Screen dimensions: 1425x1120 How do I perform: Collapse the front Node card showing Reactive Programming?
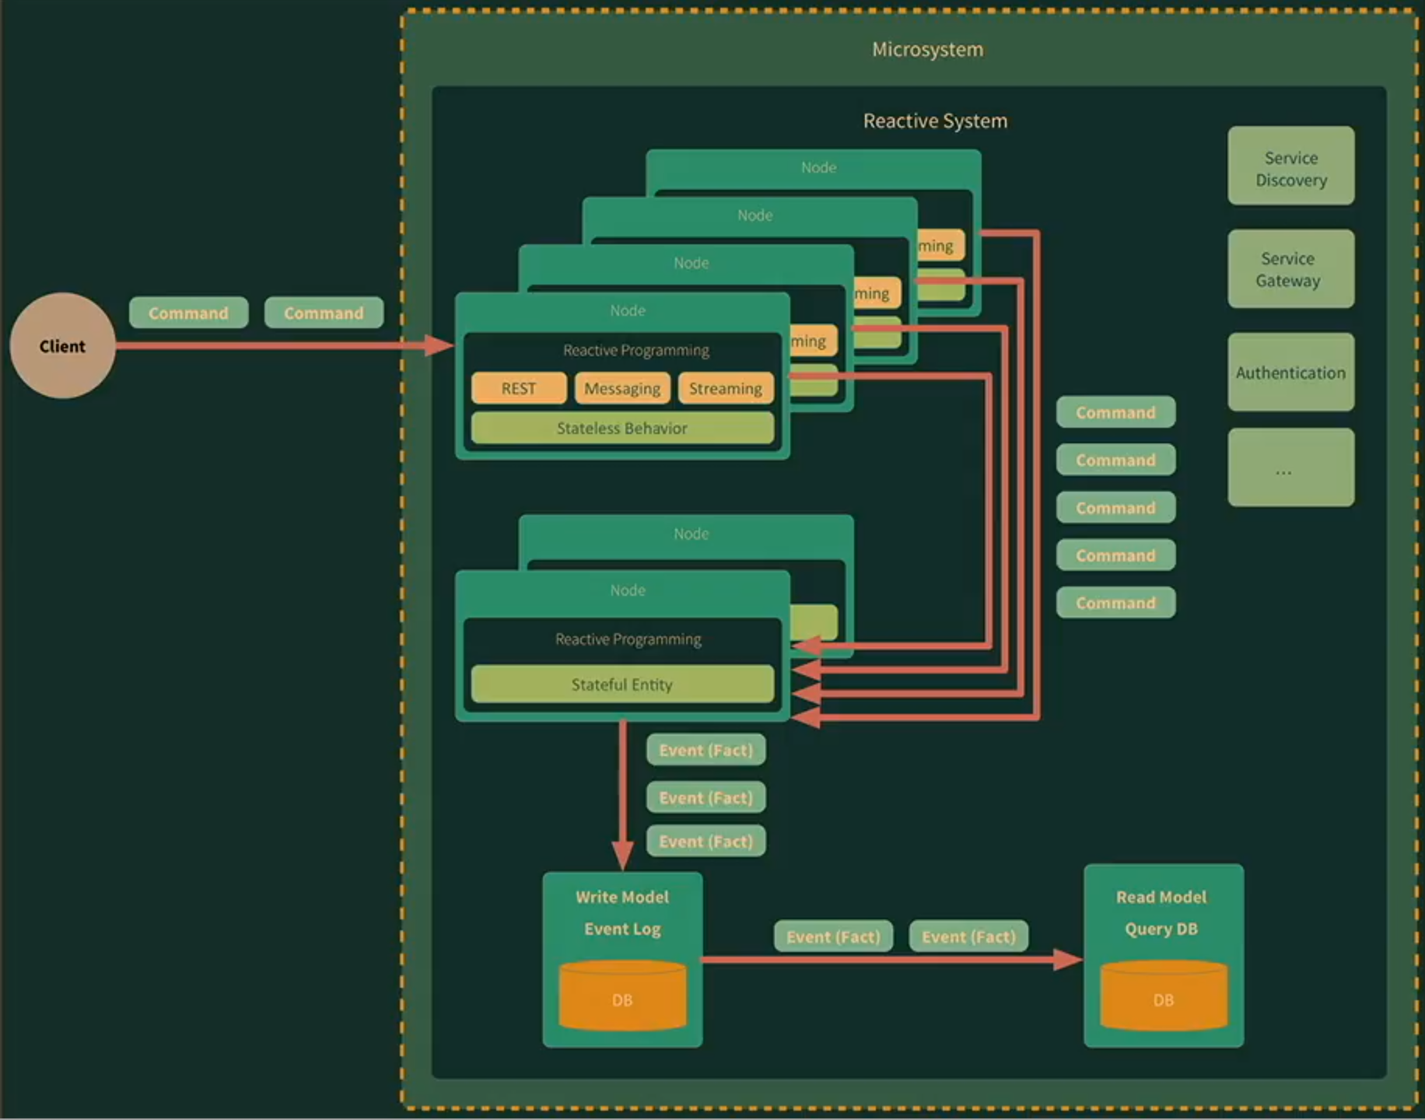click(x=627, y=310)
